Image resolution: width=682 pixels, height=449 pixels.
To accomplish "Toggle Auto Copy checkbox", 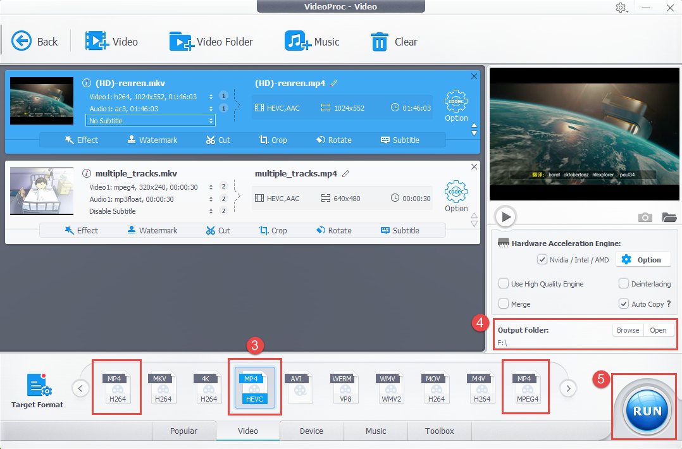I will click(x=623, y=304).
